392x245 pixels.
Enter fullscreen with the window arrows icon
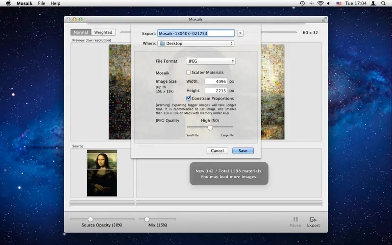click(324, 20)
